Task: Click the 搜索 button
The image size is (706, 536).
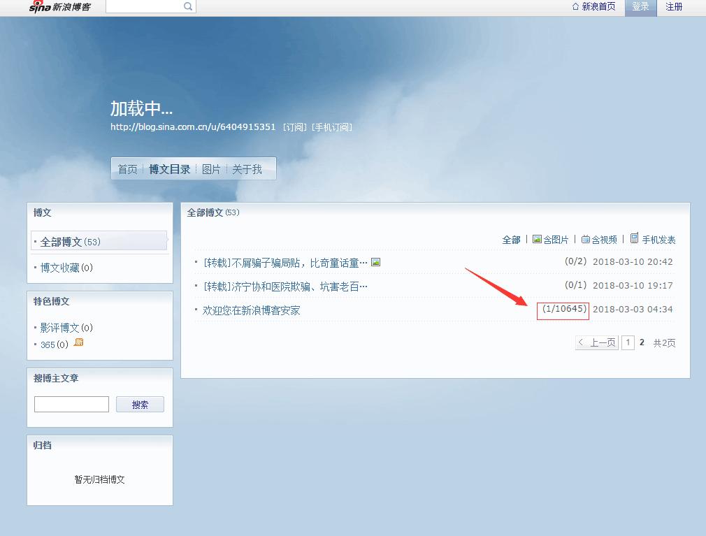Action: point(140,404)
